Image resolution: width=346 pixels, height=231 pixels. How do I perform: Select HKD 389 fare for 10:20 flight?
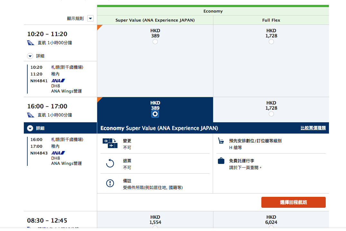155,42
